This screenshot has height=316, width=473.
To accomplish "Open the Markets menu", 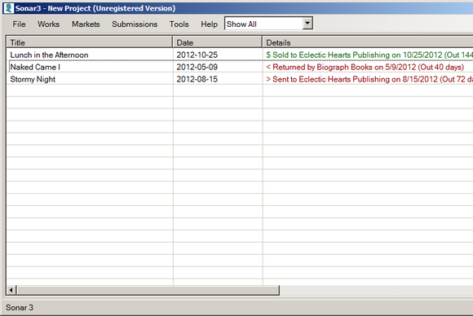I will click(86, 24).
